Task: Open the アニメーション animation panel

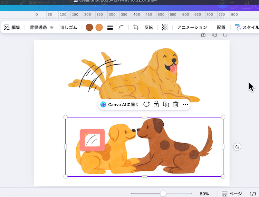Action: [x=192, y=27]
